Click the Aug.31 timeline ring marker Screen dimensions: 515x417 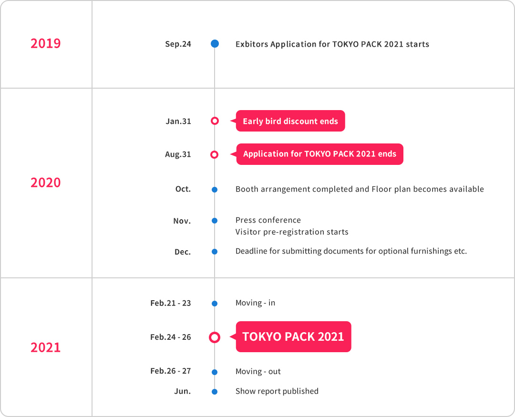(215, 154)
